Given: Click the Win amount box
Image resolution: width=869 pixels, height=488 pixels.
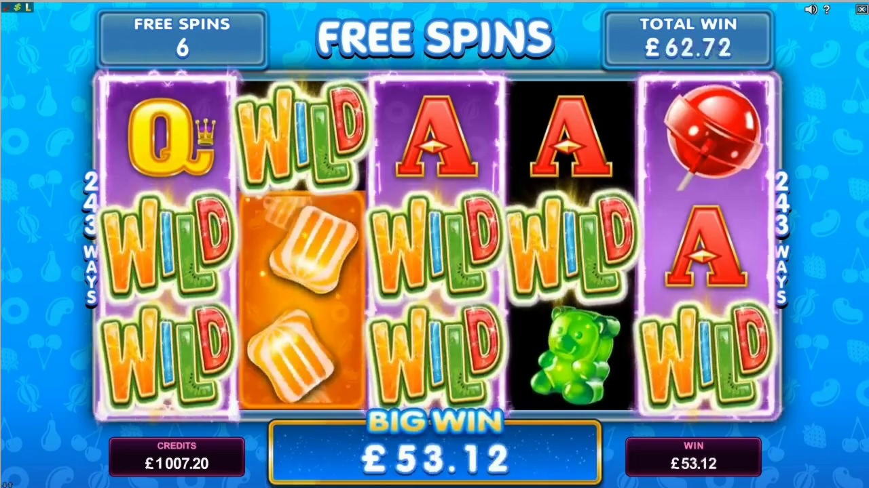Looking at the screenshot, I should point(693,456).
